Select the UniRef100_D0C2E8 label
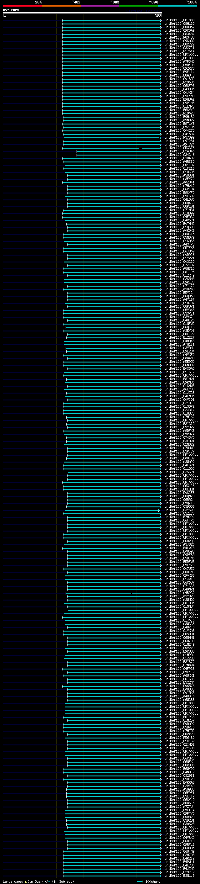The height and width of the screenshot is (884, 200). coord(179,492)
